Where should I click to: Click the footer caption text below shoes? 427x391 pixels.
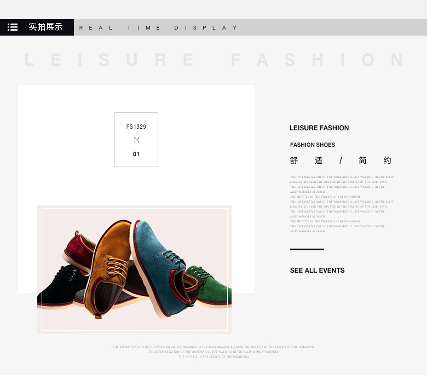click(214, 352)
